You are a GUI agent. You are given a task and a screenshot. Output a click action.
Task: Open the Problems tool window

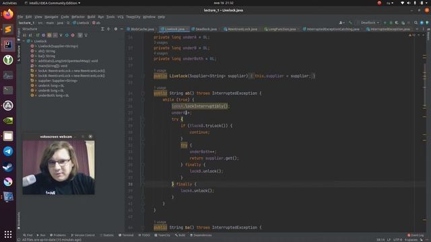(x=58, y=235)
